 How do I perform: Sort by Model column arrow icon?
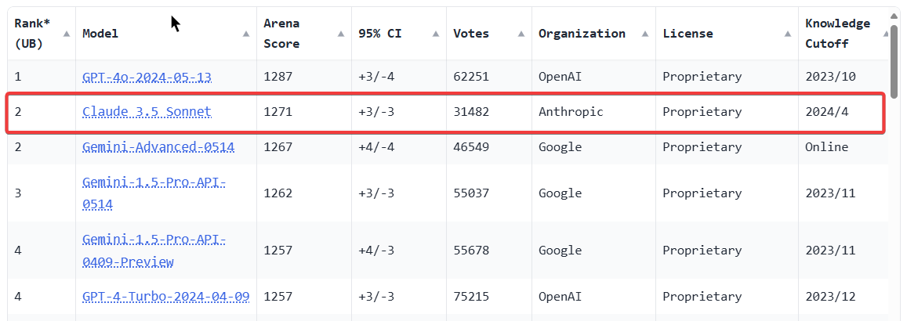(x=246, y=34)
